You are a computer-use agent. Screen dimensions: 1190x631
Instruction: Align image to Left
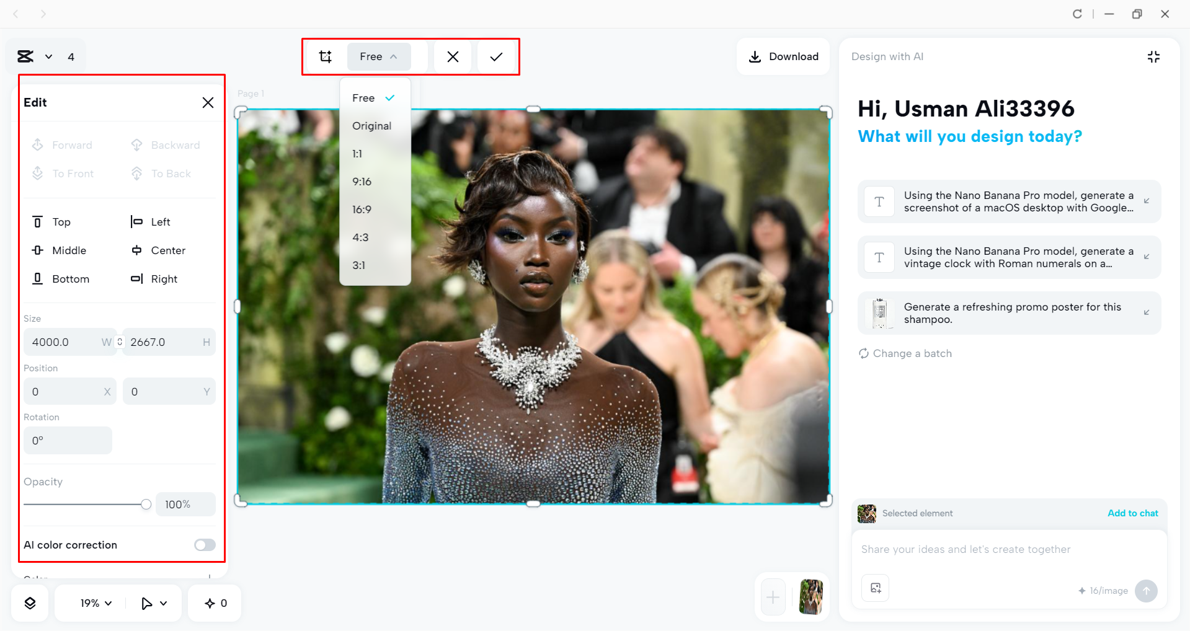point(151,222)
